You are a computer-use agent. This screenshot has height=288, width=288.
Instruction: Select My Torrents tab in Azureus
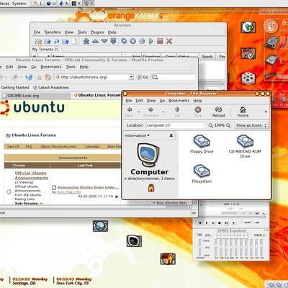point(45,49)
